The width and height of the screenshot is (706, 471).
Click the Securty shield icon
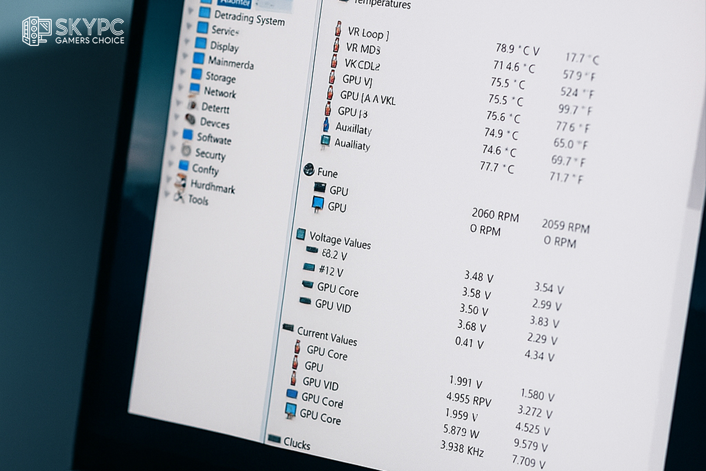[186, 150]
